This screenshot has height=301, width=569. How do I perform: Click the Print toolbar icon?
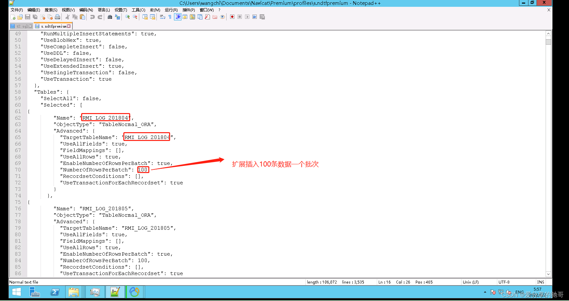point(57,17)
